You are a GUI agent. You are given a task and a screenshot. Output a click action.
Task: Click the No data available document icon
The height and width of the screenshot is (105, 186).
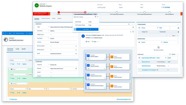[x=158, y=48]
